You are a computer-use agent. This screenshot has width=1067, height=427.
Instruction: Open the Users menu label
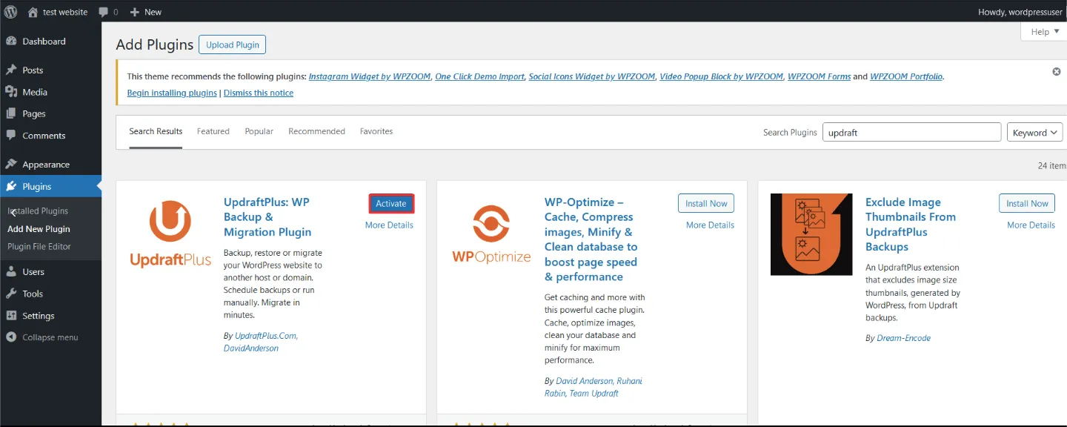tap(33, 272)
